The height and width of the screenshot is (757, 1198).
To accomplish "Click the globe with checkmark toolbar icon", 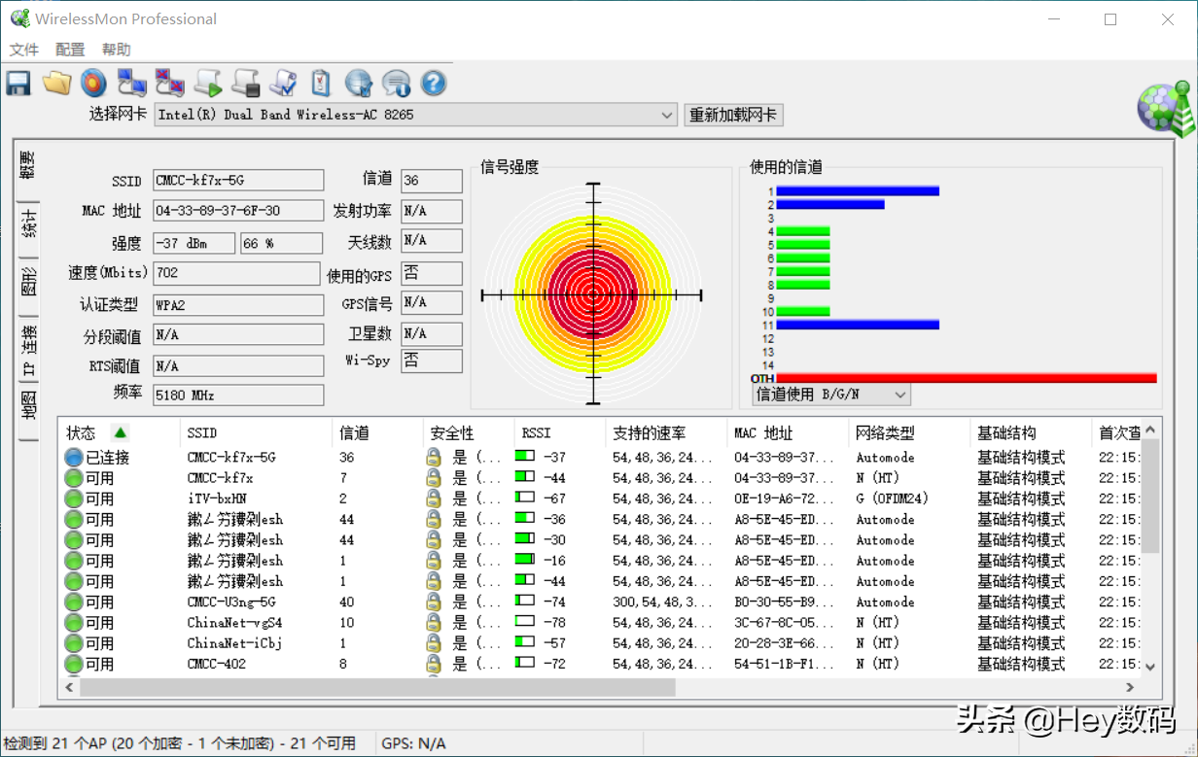I will tap(359, 84).
